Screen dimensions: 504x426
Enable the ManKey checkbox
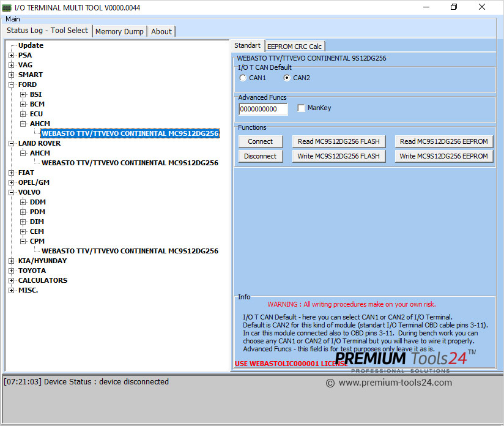pyautogui.click(x=301, y=108)
